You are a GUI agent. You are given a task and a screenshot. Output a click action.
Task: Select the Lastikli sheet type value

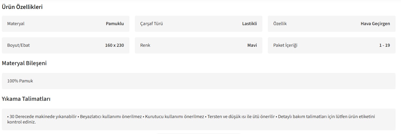click(249, 24)
